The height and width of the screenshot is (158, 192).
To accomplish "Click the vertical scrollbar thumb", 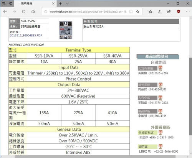I will (190, 96).
